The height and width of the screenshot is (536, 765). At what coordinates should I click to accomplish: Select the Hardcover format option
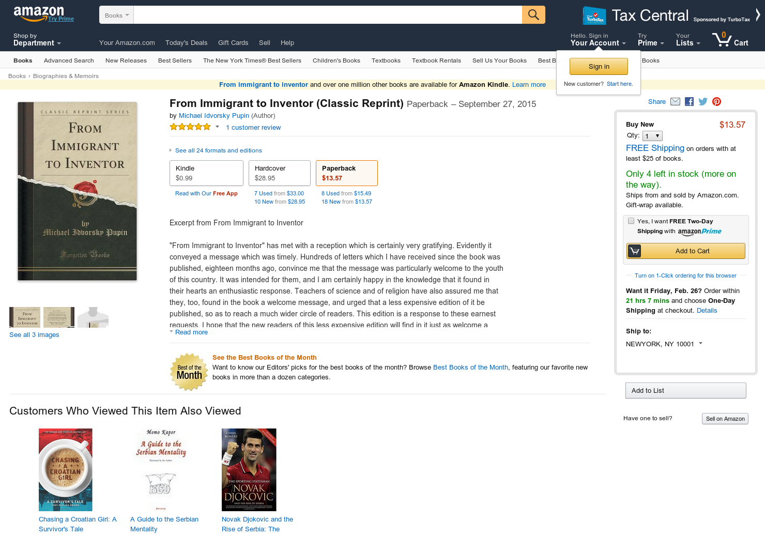280,173
